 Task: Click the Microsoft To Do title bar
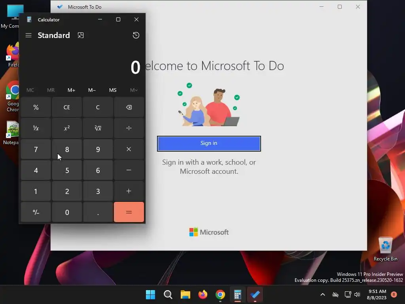coord(209,7)
